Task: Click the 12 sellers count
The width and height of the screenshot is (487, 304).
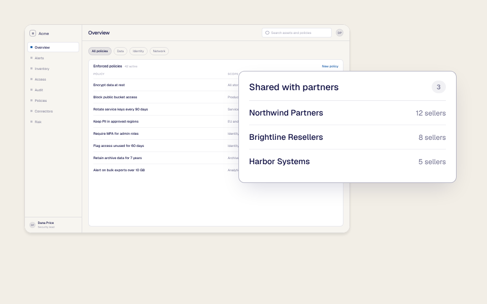Action: tap(431, 113)
